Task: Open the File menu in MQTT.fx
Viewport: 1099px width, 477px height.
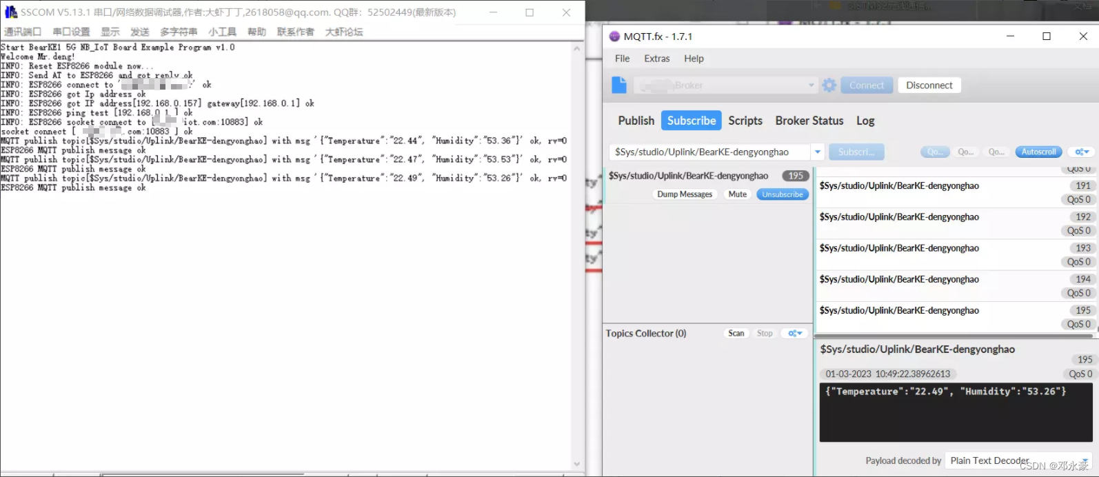Action: click(622, 59)
